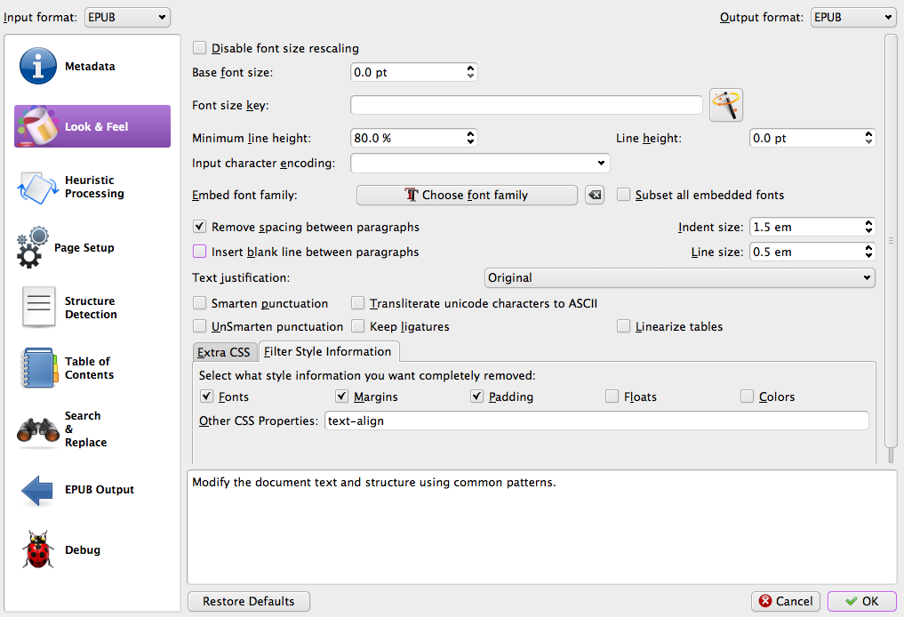Open Table of Contents notebook icon
The image size is (904, 617).
[38, 368]
